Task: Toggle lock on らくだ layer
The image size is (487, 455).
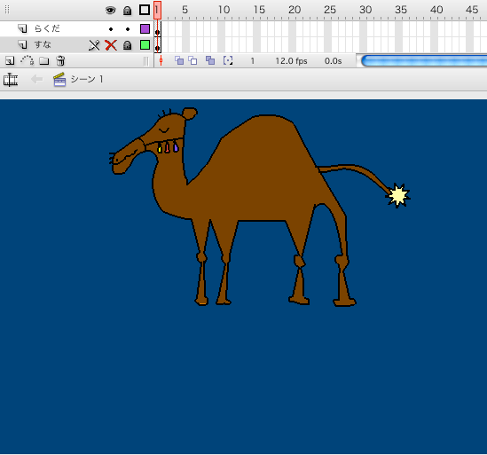Action: click(128, 29)
